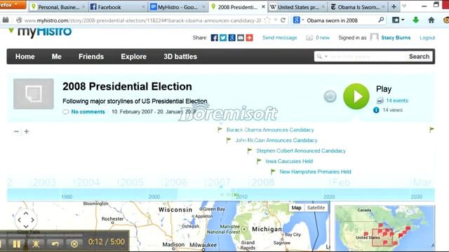Open the new messages envelope icon
The width and height of the screenshot is (449, 252).
(309, 38)
